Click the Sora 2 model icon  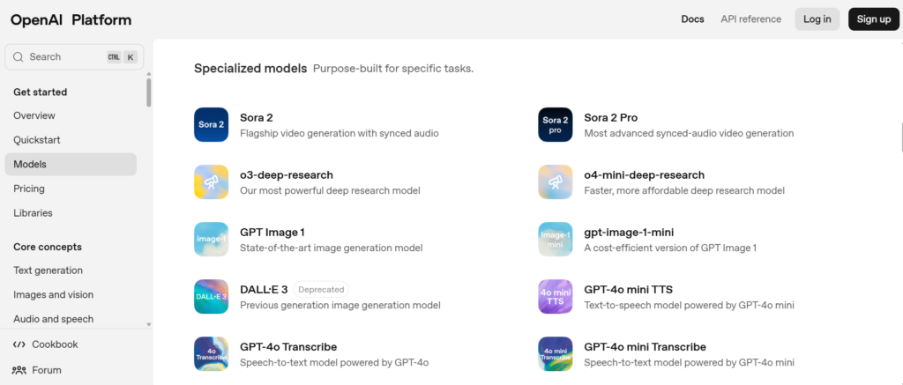211,124
